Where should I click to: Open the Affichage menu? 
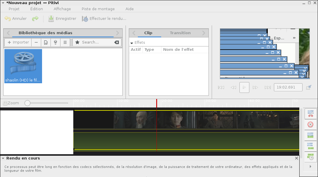62,9
